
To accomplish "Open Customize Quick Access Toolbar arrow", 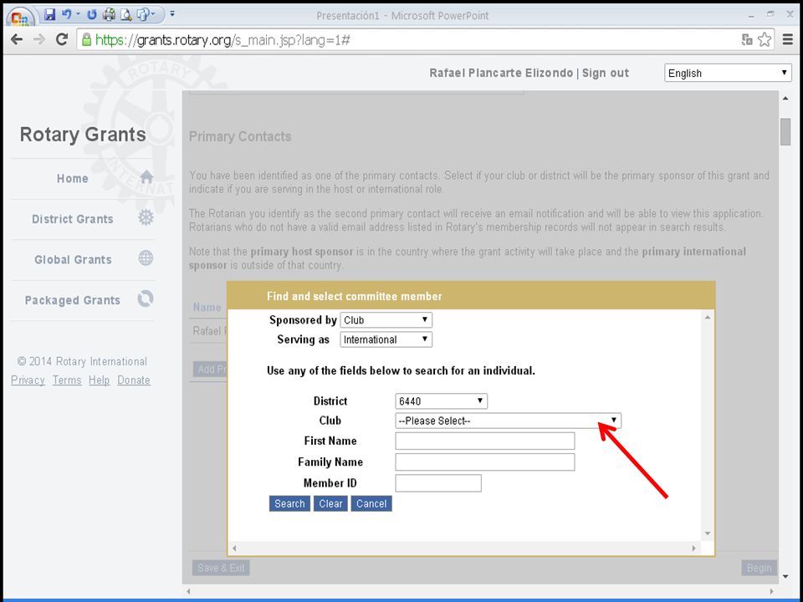I will [x=172, y=14].
